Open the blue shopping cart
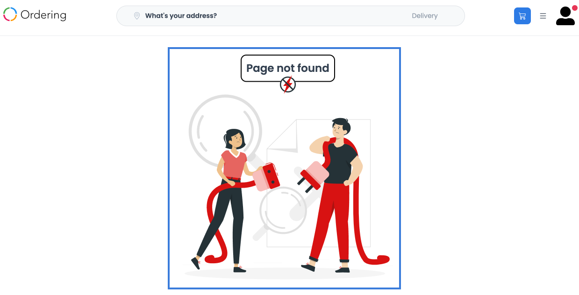The width and height of the screenshot is (579, 295). tap(522, 16)
